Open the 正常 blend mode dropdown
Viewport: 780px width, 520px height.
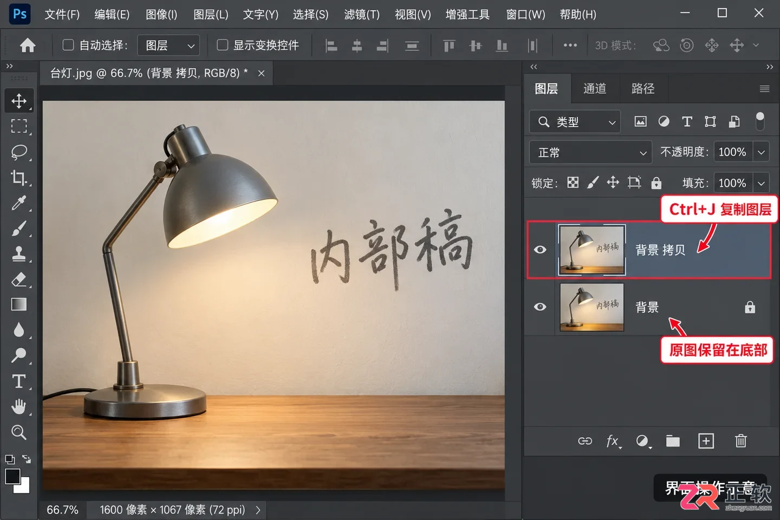coord(590,153)
